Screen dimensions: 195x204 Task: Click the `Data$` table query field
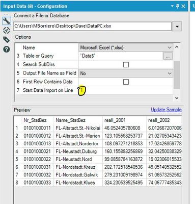tap(121, 56)
